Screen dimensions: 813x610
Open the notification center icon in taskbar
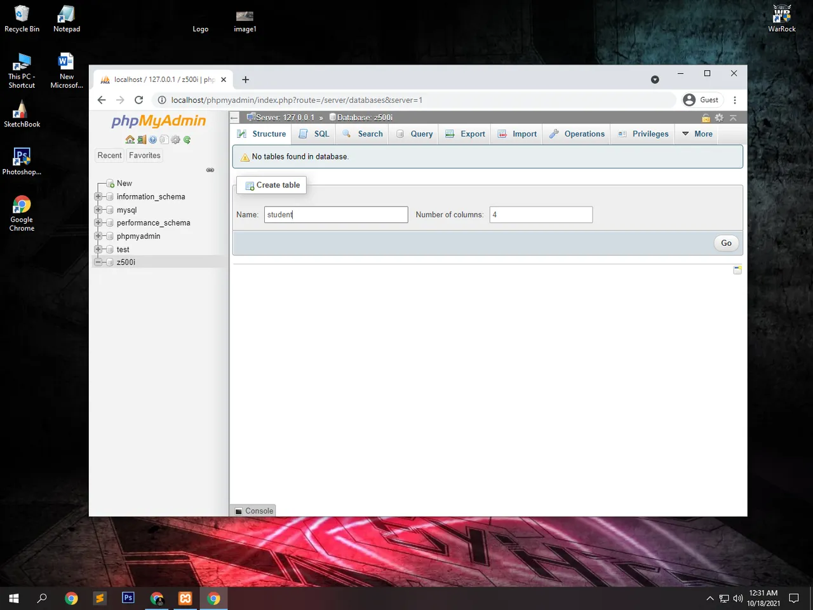coord(793,598)
